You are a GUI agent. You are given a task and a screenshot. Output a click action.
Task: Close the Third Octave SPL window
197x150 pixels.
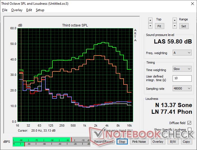point(192,4)
